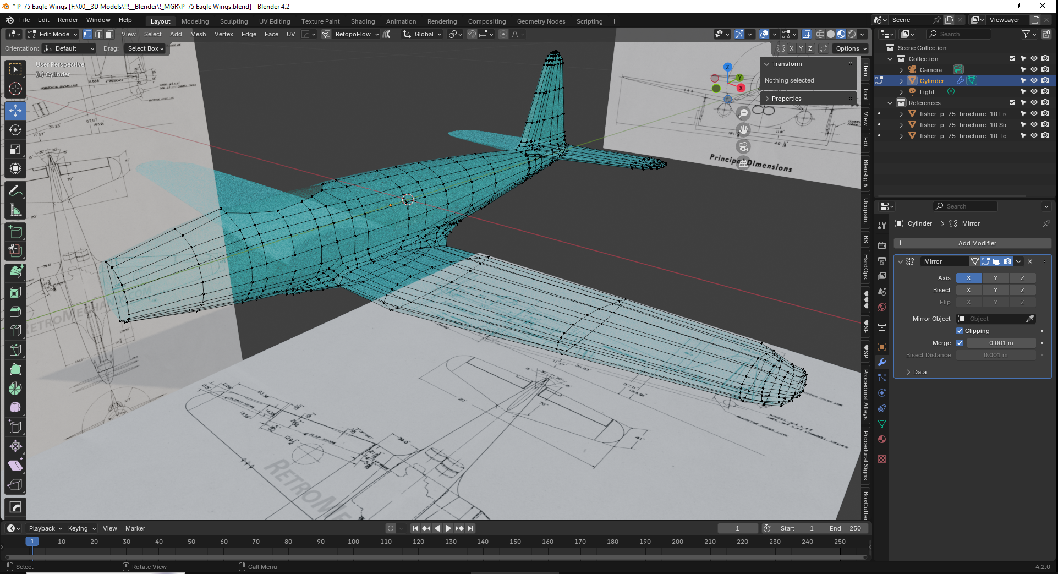This screenshot has width=1058, height=574.
Task: Click the End frame 250 field
Action: click(x=845, y=528)
